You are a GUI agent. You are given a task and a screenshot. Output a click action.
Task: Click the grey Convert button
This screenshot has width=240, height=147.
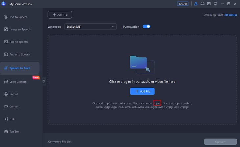tap(220, 142)
